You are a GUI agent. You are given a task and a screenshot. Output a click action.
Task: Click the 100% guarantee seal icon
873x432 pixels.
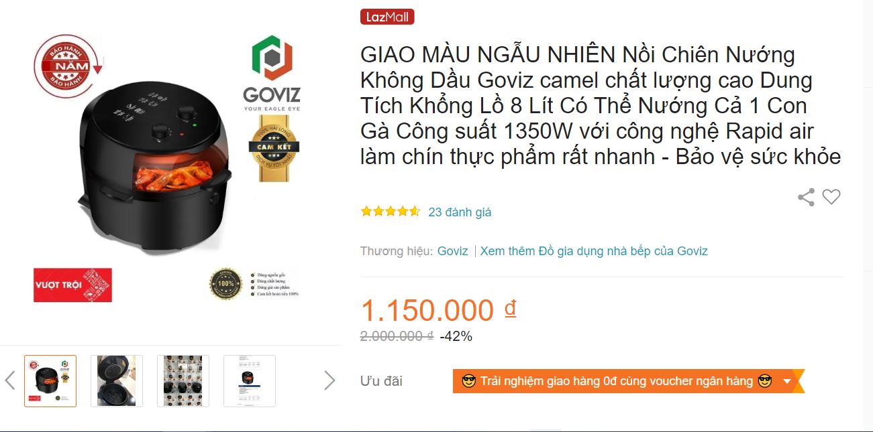click(x=225, y=284)
